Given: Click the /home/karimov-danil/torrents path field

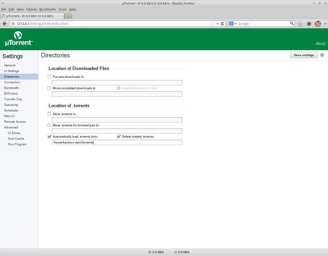Looking at the screenshot, I should click(117, 142).
